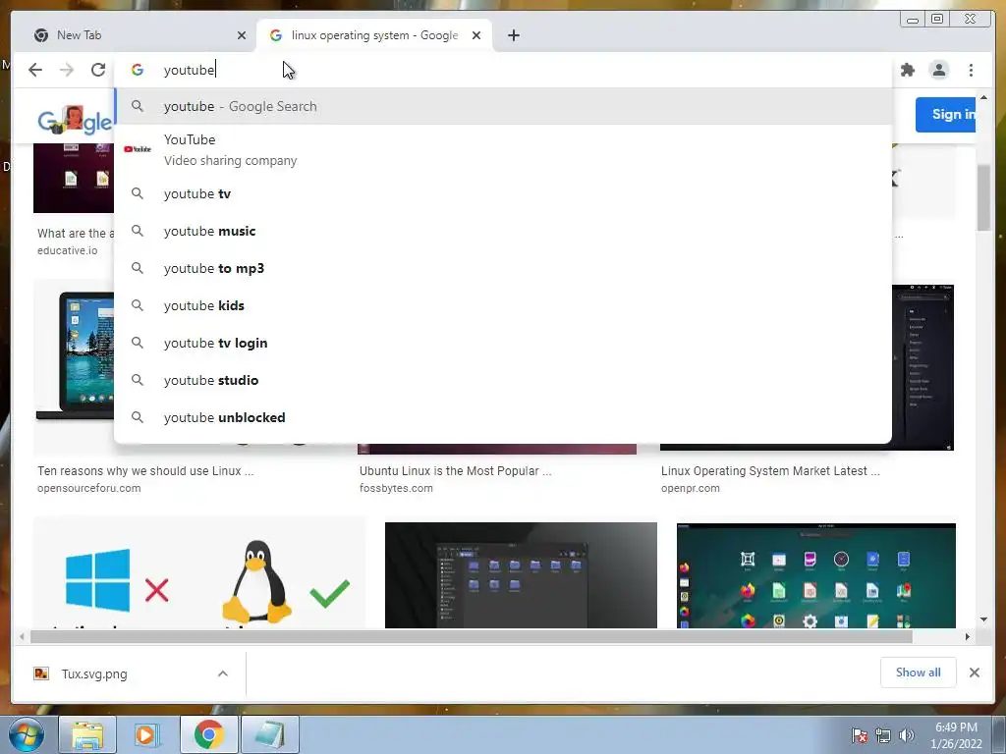Open Chrome's three-dot menu

pyautogui.click(x=971, y=70)
